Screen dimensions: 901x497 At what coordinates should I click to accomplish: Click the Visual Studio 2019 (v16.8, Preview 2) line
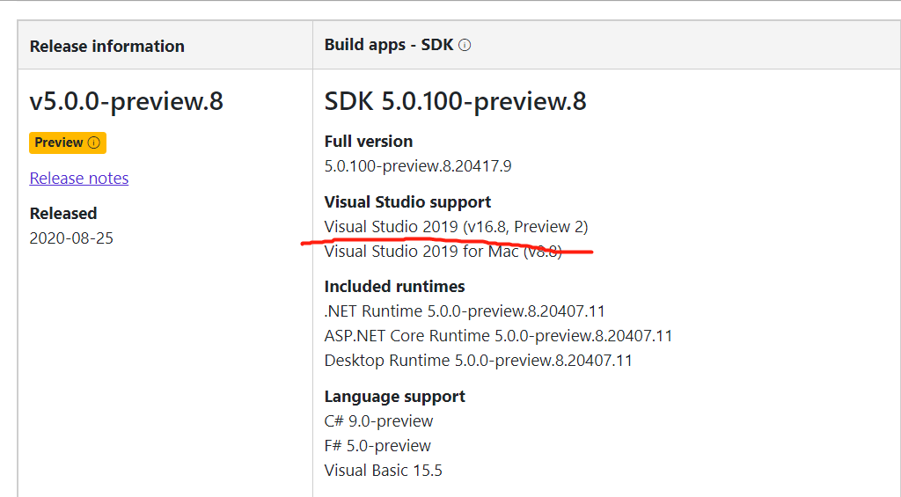(x=456, y=226)
